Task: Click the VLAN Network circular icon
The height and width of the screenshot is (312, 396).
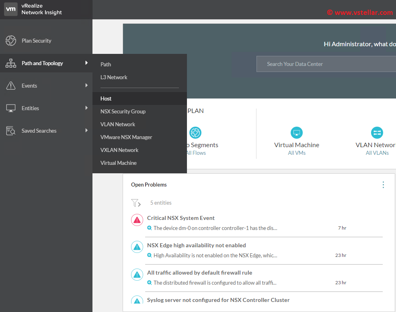Action: pos(377,133)
